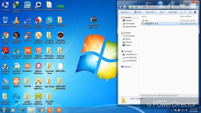Image resolution: width=201 pixels, height=113 pixels.
Task: Select the Any Video Converter shortcut
Action: pyautogui.click(x=16, y=68)
